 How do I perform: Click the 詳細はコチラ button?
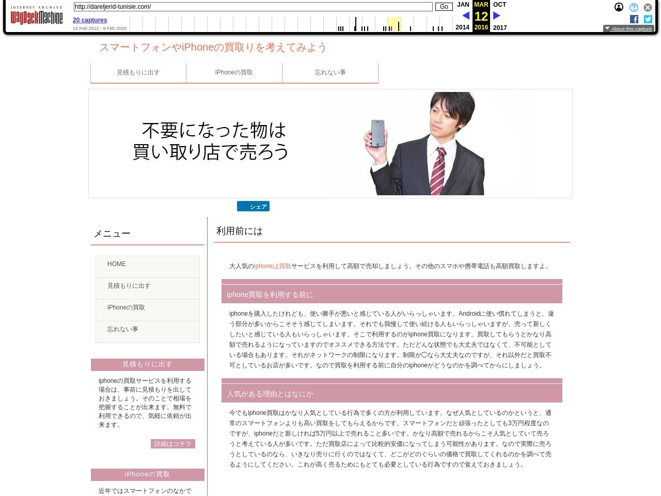point(172,444)
